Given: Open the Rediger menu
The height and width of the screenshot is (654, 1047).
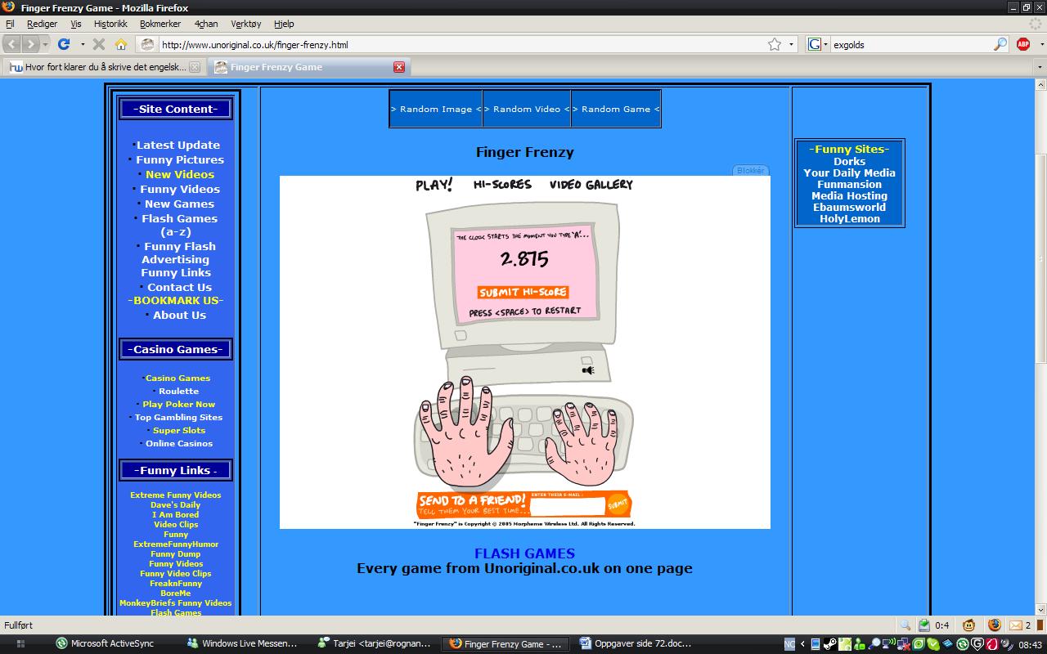Looking at the screenshot, I should pyautogui.click(x=42, y=24).
